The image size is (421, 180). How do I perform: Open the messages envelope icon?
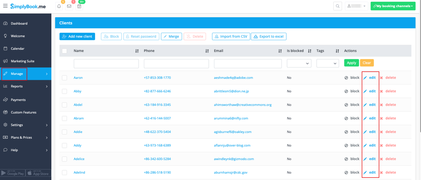(x=69, y=6)
